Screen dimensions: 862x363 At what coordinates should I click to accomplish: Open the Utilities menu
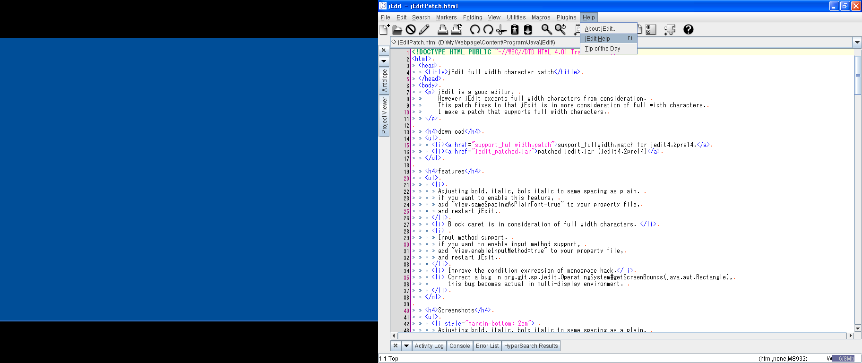tap(516, 17)
